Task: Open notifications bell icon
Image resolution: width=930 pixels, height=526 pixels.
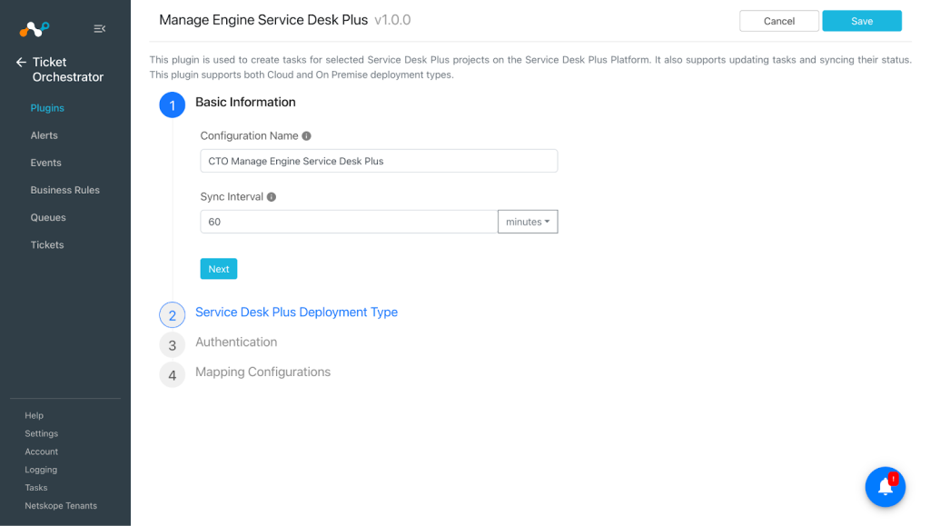Action: coord(885,487)
